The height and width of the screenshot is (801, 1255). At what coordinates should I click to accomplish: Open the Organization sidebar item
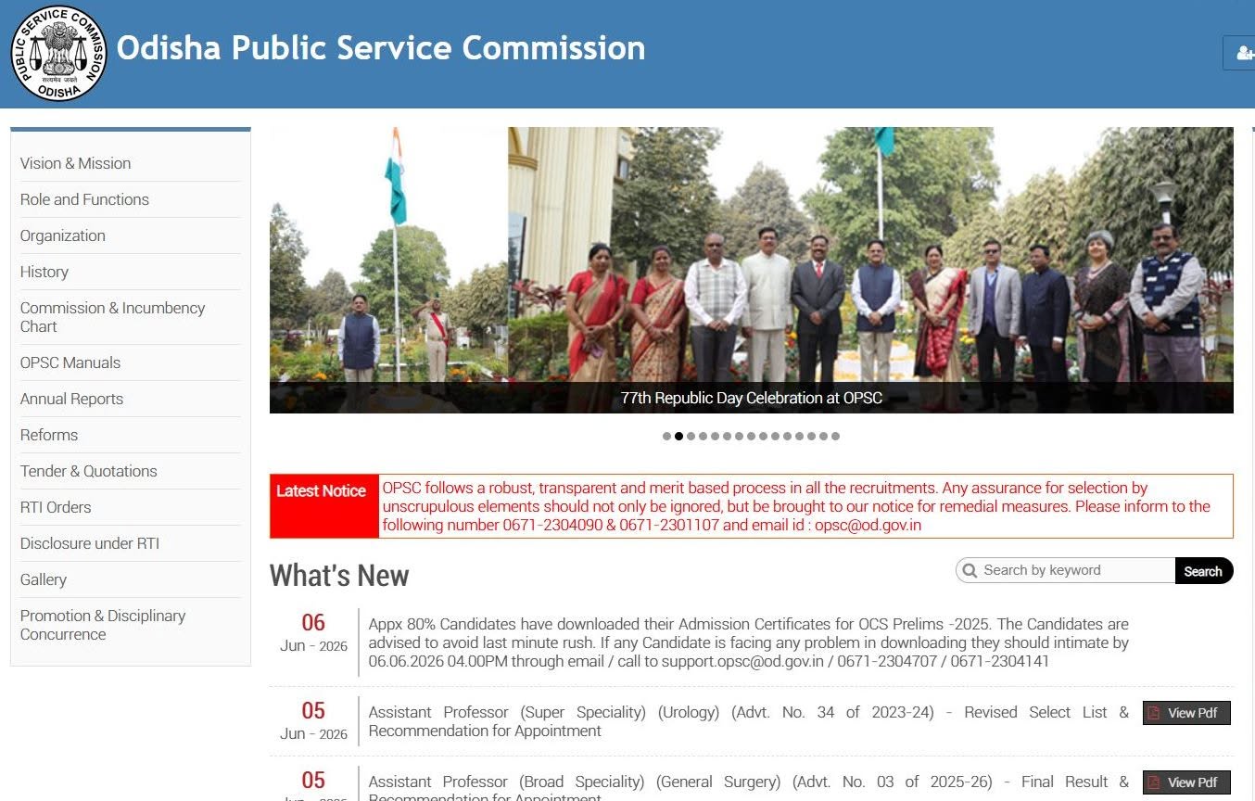click(63, 235)
